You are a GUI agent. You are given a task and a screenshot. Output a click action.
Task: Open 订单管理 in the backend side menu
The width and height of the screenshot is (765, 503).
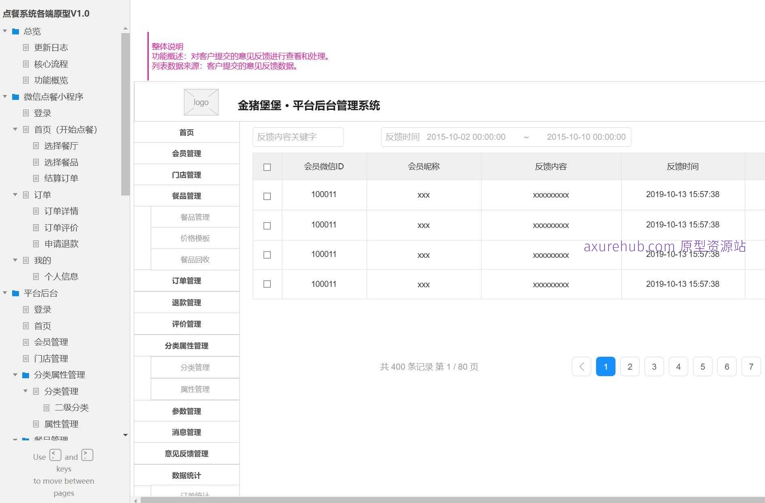(187, 280)
